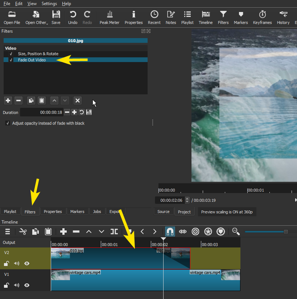Click the Preview scaling is ON at 360p button
This screenshot has height=299, width=297.
[227, 212]
